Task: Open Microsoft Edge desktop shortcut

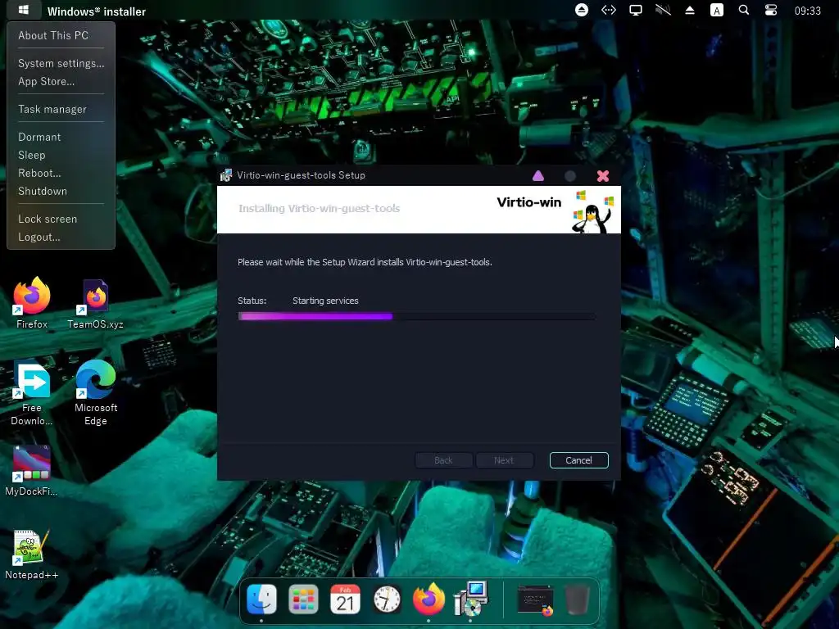Action: click(x=96, y=393)
